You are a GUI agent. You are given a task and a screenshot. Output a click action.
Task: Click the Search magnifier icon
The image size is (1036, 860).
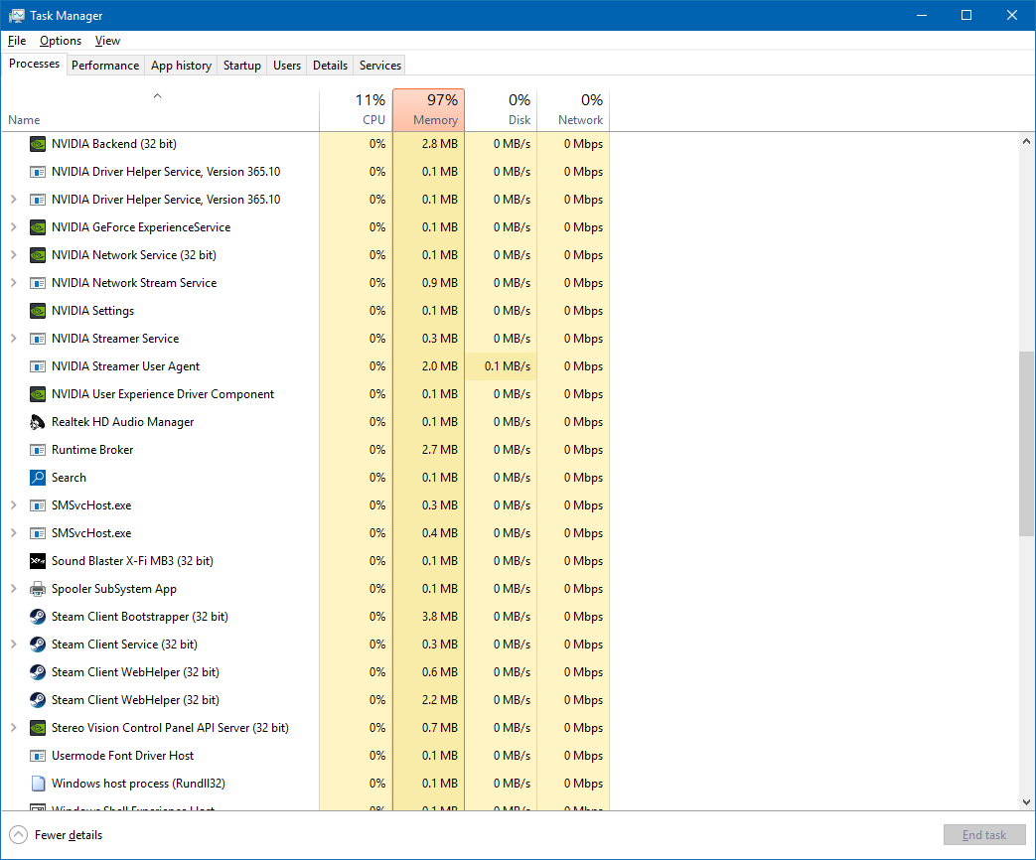click(38, 478)
